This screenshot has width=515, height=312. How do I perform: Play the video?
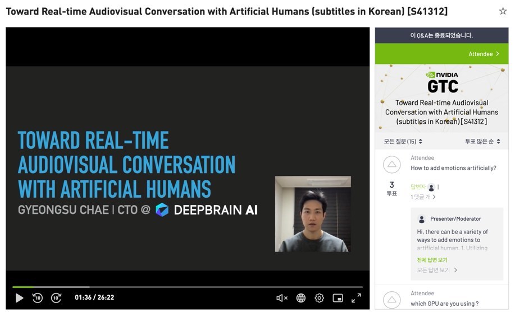click(19, 298)
